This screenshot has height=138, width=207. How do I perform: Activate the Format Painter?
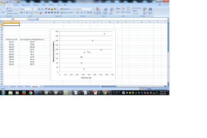pyautogui.click(x=12, y=13)
